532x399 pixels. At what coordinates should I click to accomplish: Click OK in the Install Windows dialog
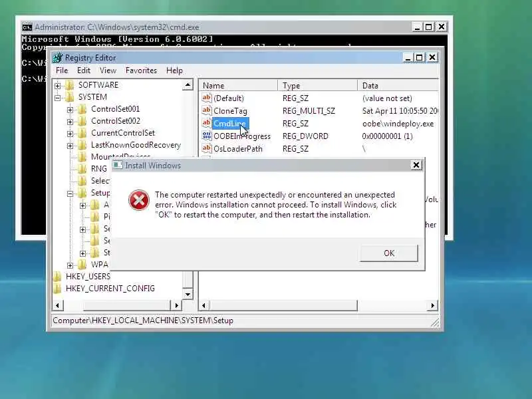click(389, 253)
